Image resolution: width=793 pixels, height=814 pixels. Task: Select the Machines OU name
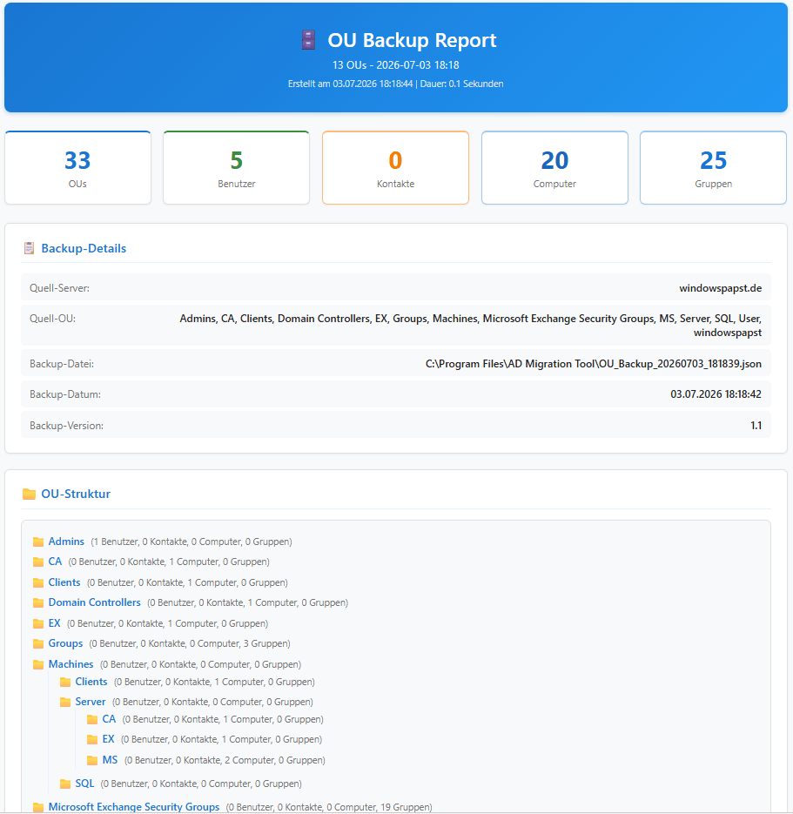click(71, 664)
